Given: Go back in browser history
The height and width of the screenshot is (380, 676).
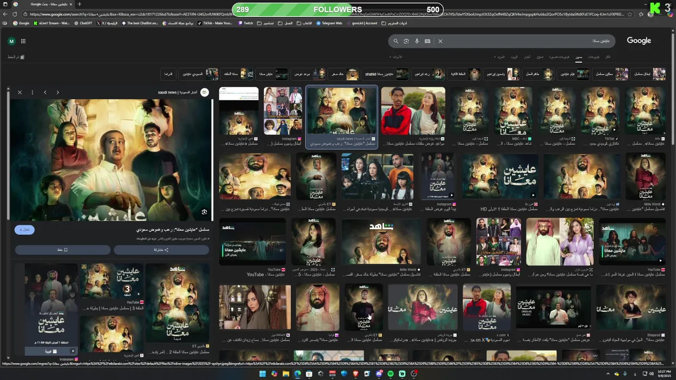Looking at the screenshot, I should point(5,14).
